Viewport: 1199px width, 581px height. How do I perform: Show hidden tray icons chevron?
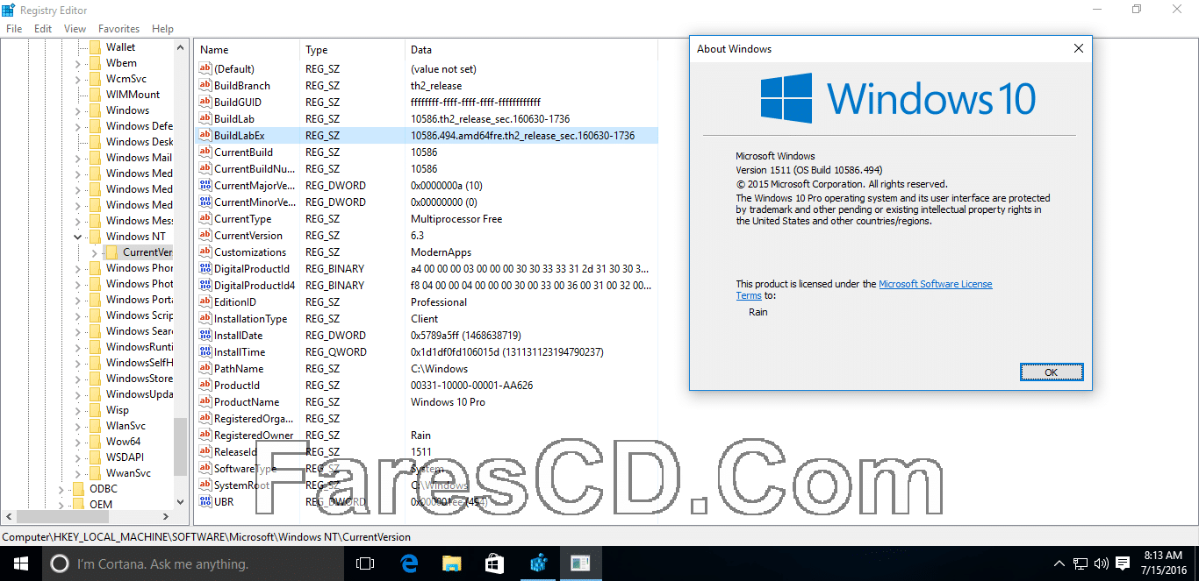tap(1059, 563)
